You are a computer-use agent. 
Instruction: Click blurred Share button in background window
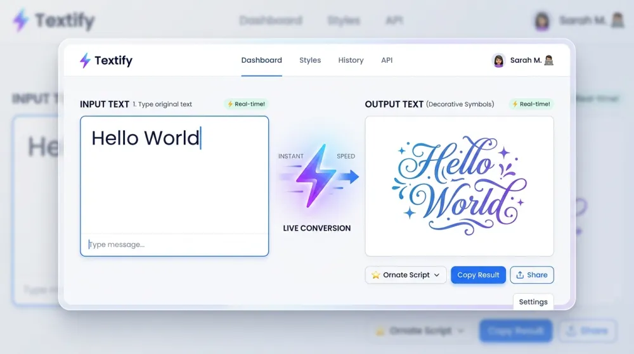[x=588, y=331]
